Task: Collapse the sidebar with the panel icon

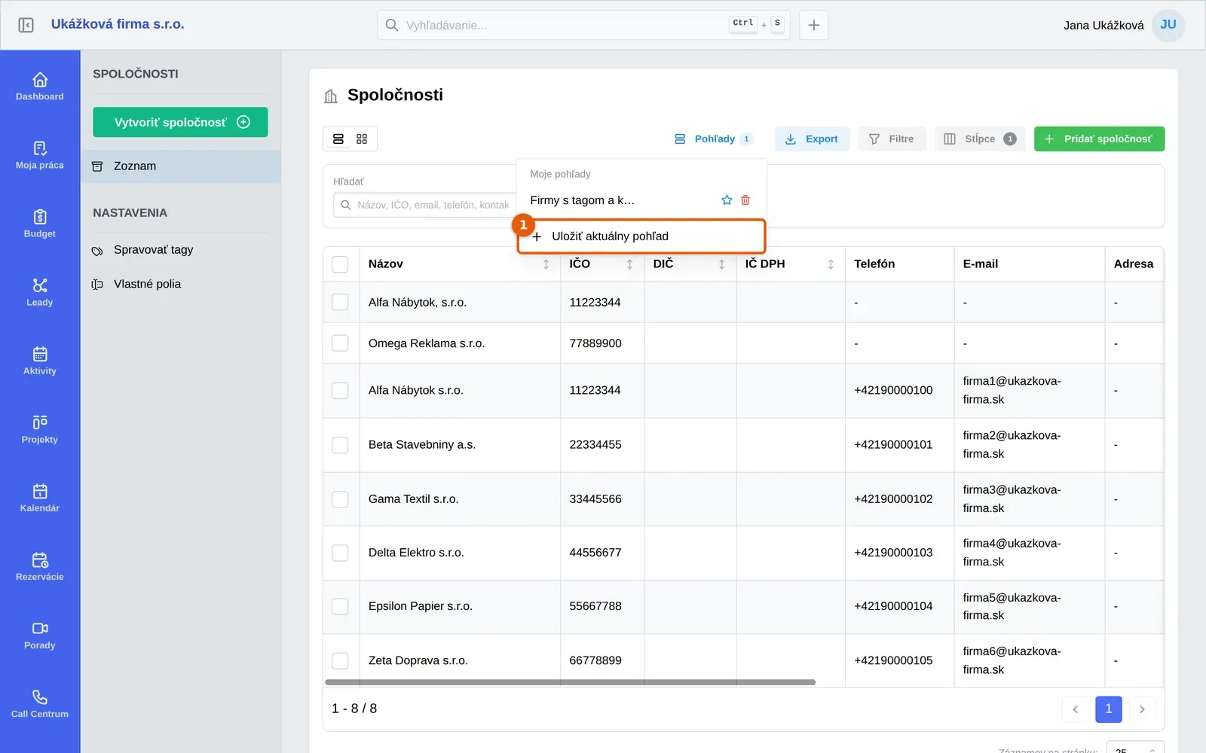Action: point(26,25)
